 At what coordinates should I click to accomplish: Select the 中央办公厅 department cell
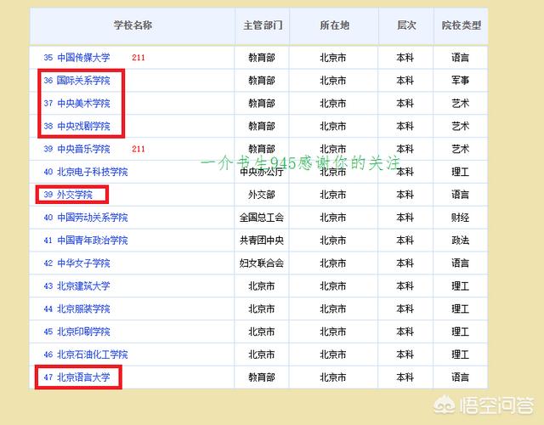pos(262,172)
